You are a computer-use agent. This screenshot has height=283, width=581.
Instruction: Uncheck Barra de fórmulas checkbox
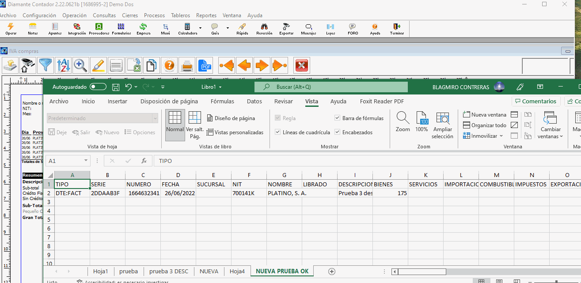(x=338, y=118)
